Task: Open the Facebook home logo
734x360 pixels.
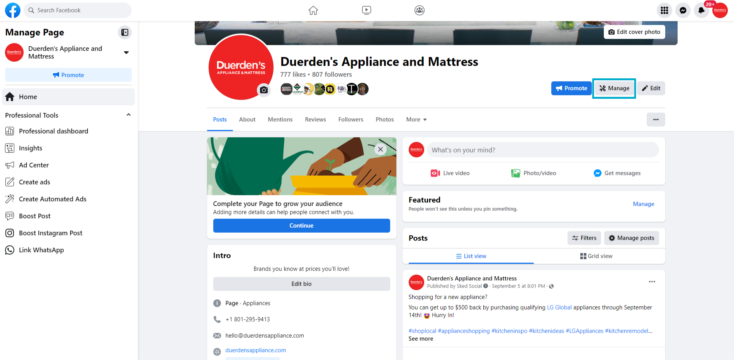Action: pos(13,10)
